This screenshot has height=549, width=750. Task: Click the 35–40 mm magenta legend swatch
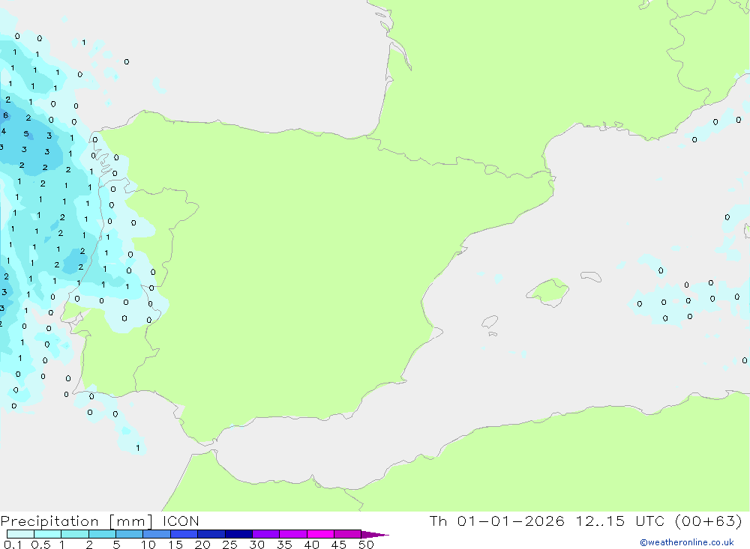(x=293, y=534)
